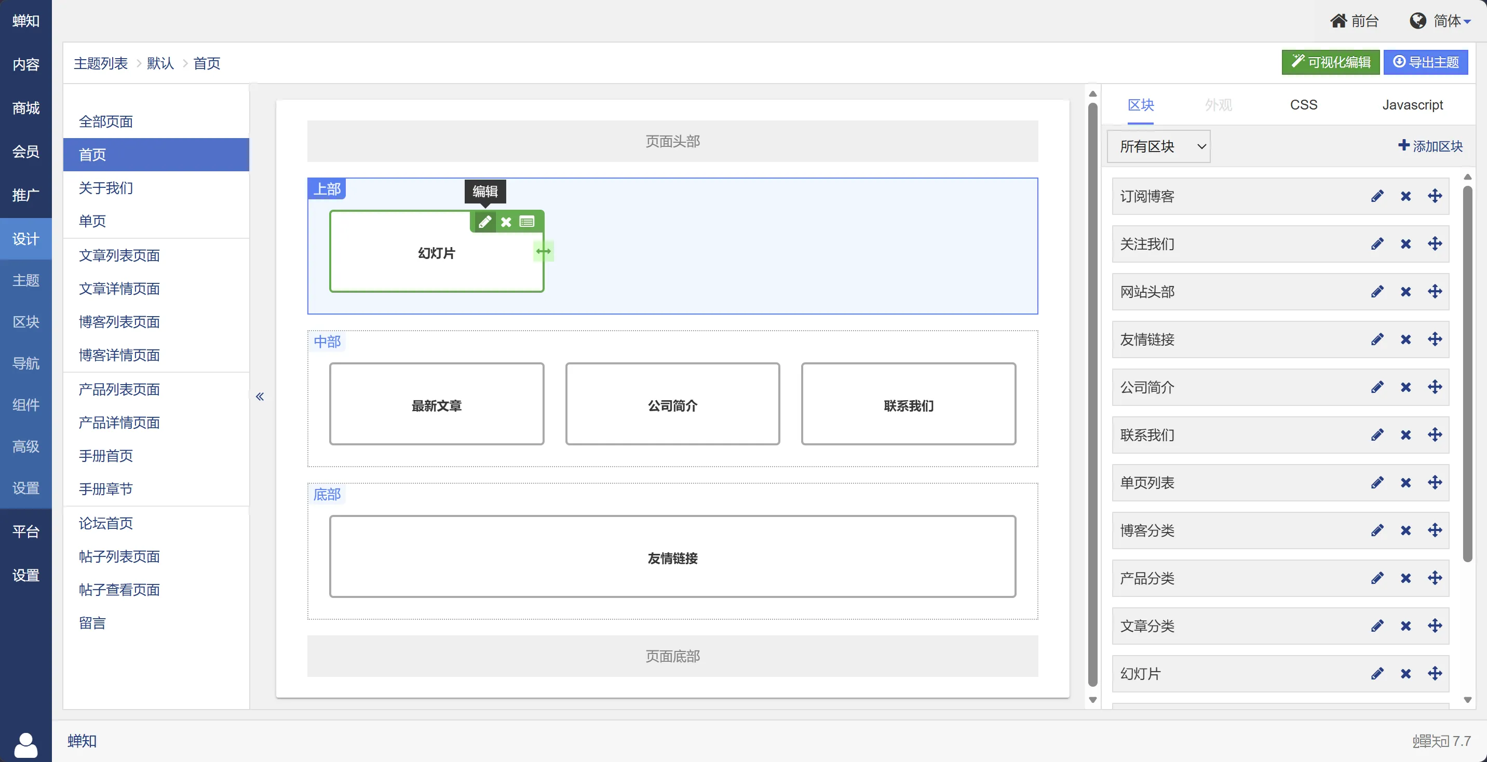Click move icon for 联系我们 block row
The image size is (1487, 762).
click(x=1435, y=434)
